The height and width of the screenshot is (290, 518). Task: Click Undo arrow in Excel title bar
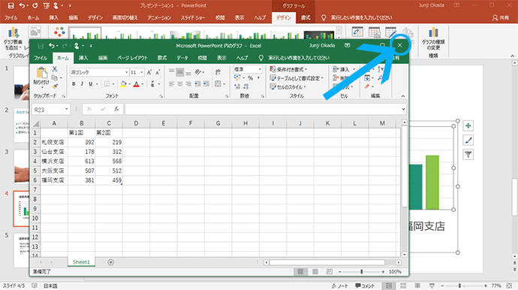click(x=52, y=46)
